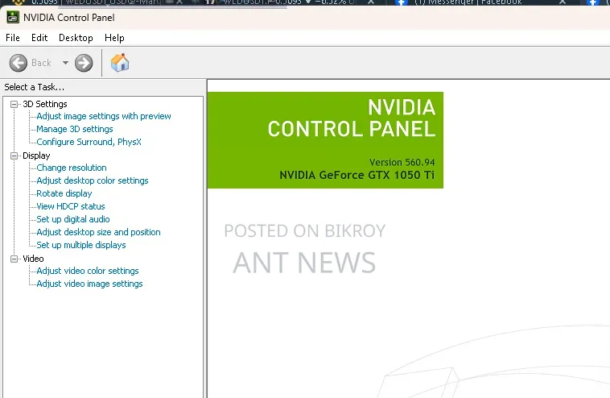Select Adjust desktop size and position

tap(98, 232)
